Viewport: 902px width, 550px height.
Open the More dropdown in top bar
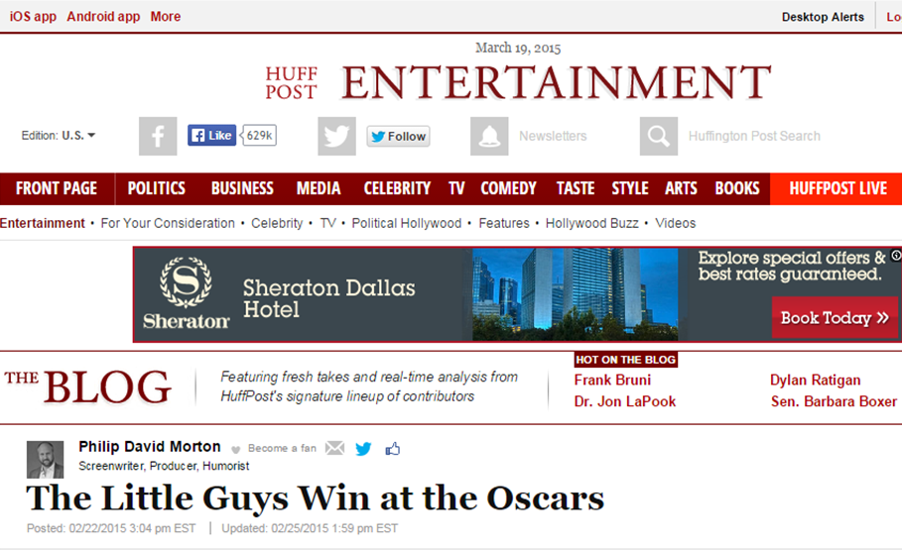coord(166,17)
